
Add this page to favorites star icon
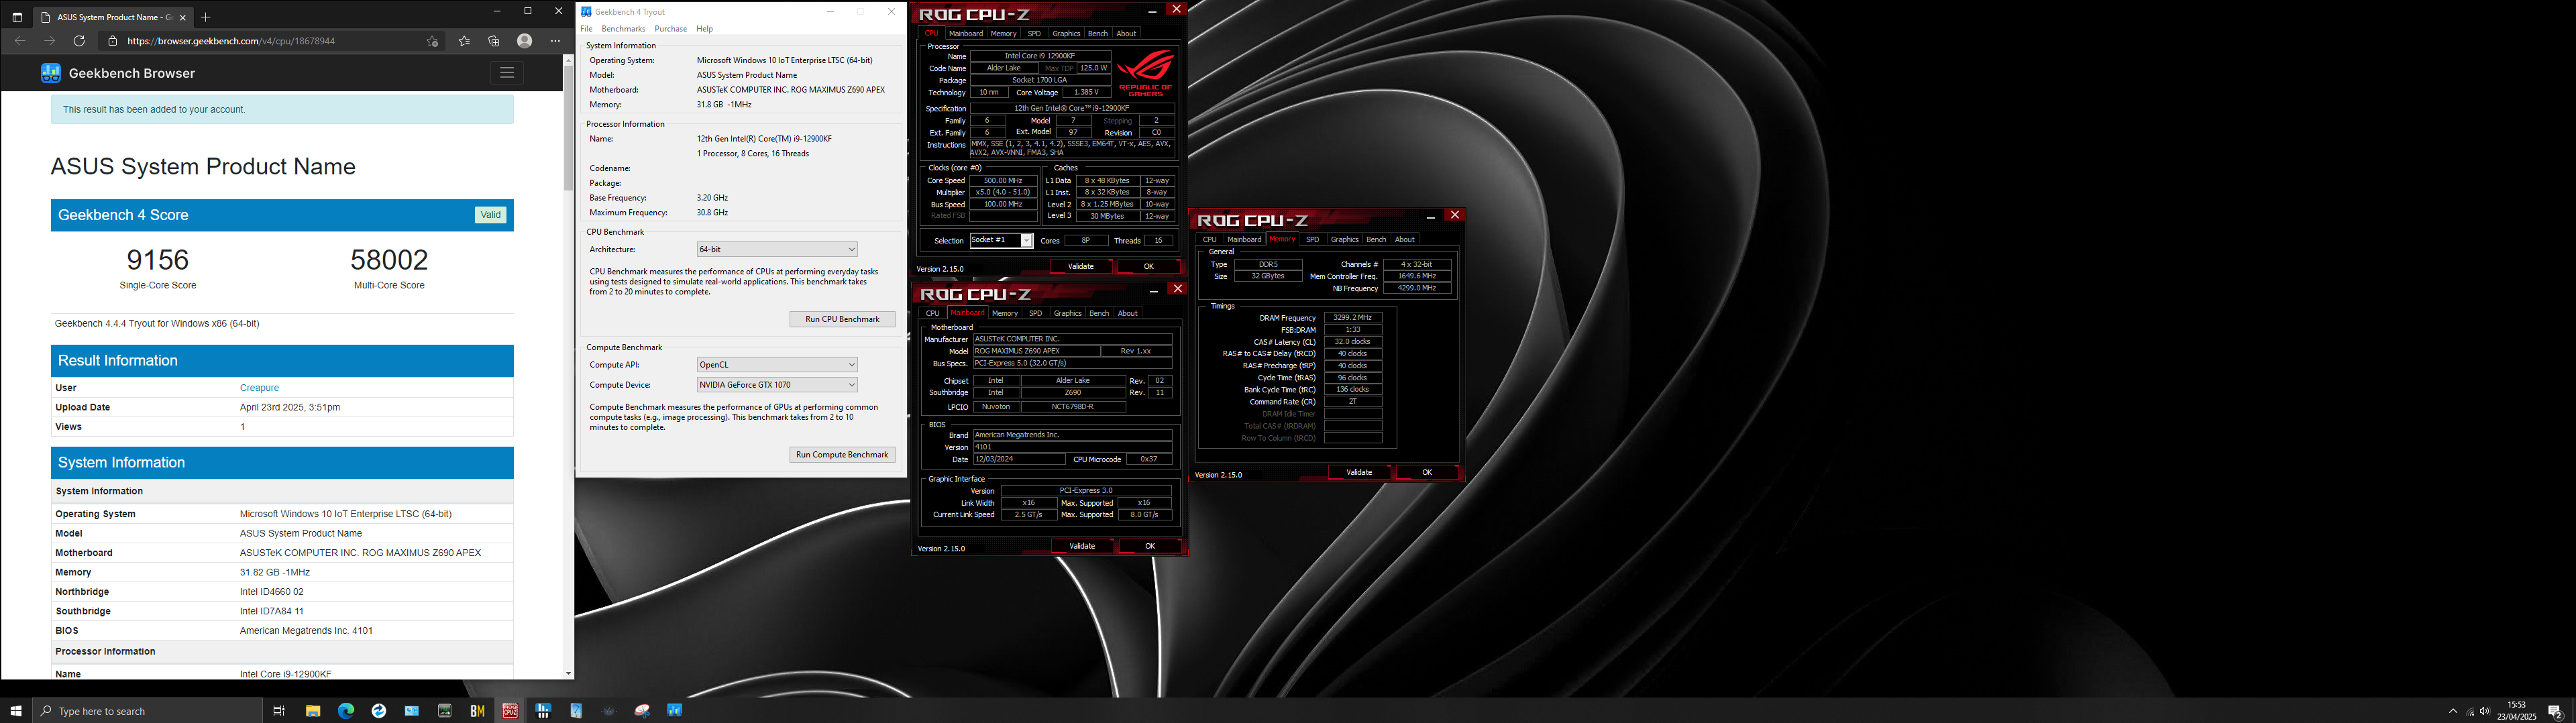pos(432,41)
